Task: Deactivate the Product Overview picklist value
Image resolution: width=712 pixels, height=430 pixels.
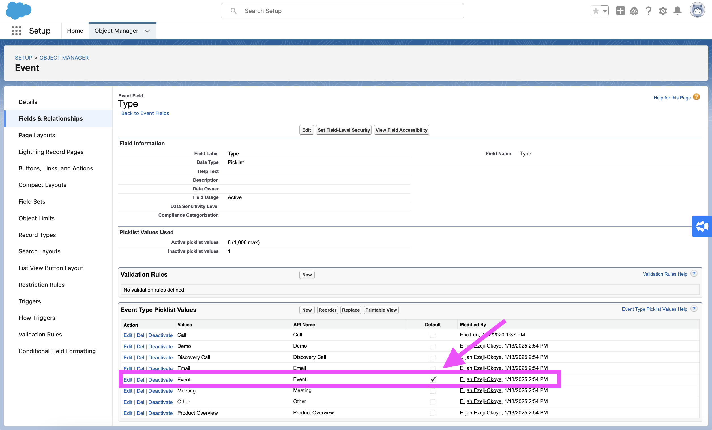Action: 160,413
